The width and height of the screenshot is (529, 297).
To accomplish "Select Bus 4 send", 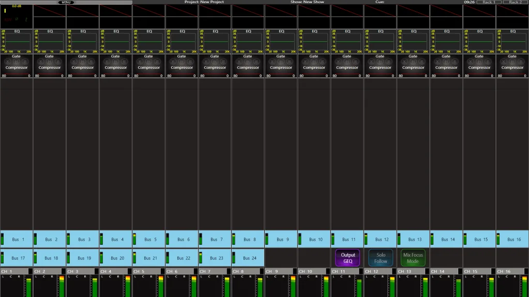I will coord(116,239).
